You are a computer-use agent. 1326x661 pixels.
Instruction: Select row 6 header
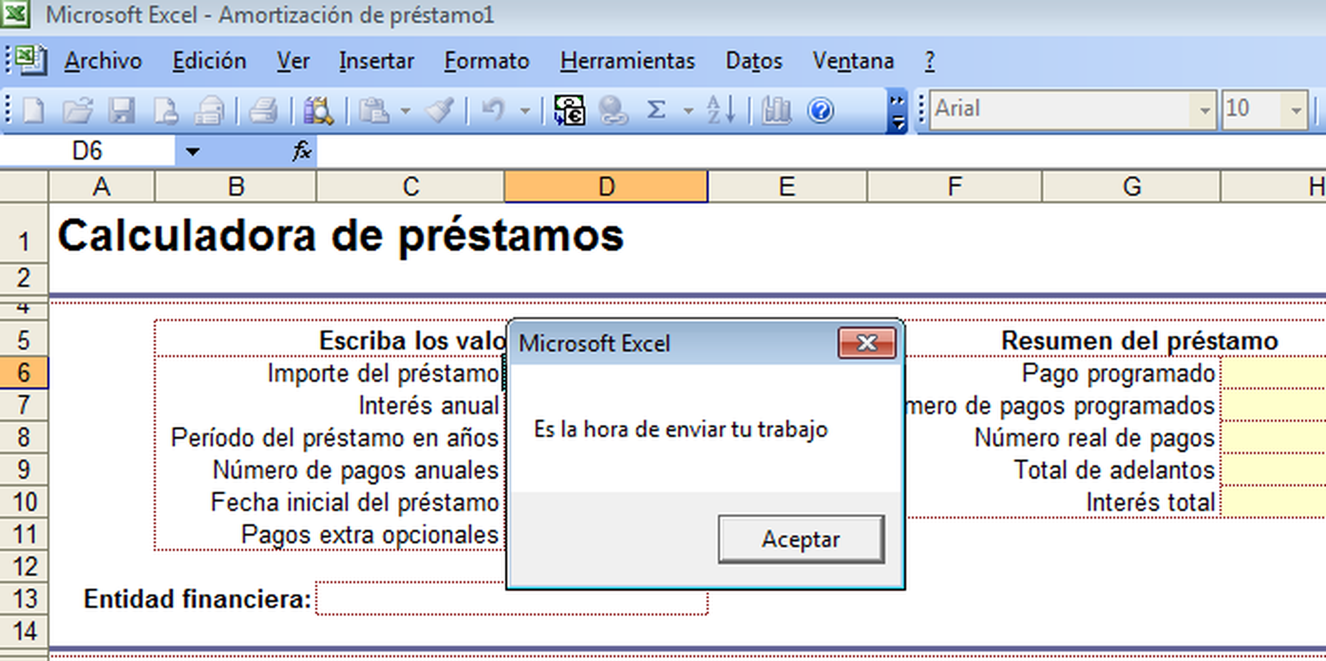click(24, 373)
